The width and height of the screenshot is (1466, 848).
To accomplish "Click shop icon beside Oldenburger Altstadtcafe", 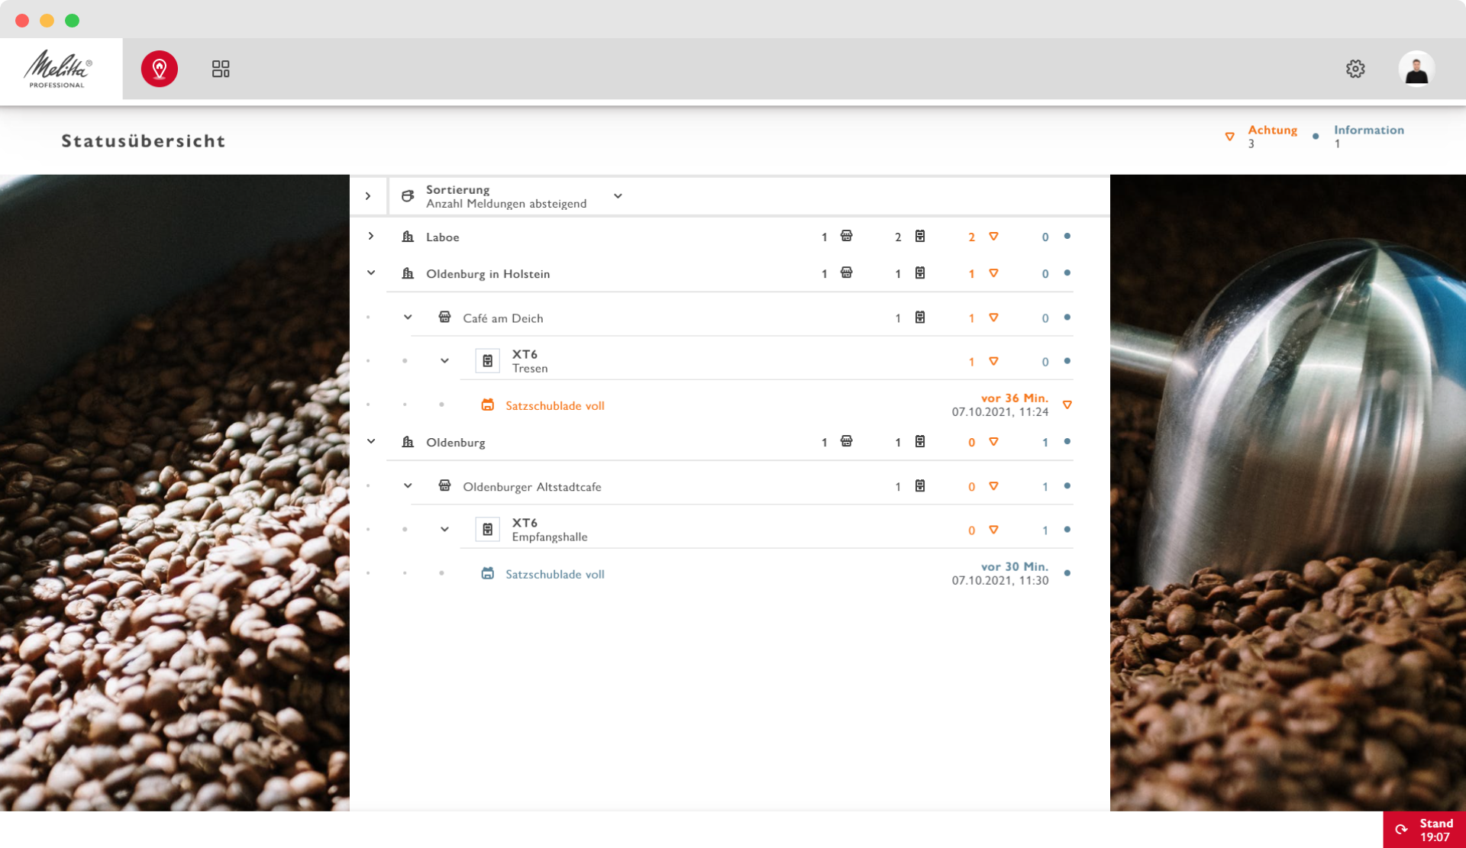I will click(x=444, y=485).
